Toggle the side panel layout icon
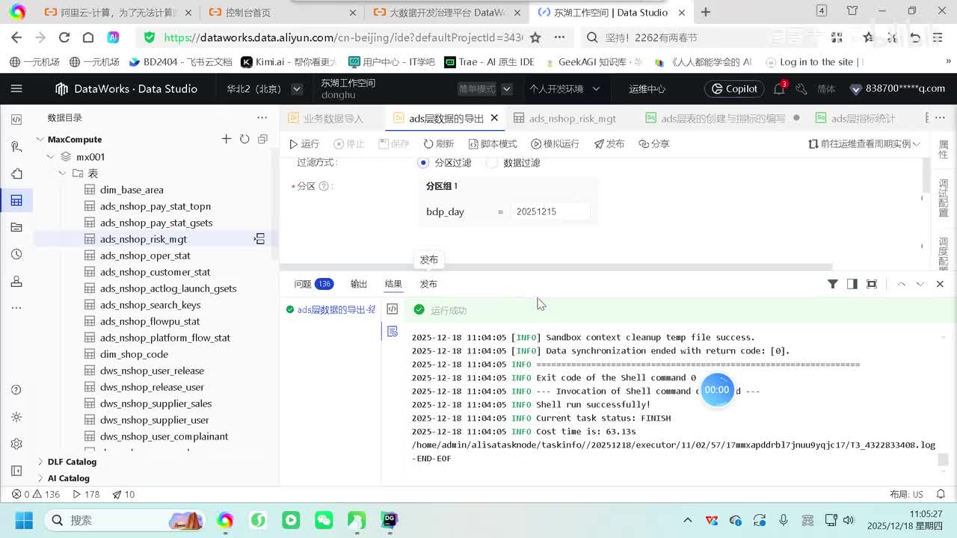957x538 pixels. click(852, 284)
